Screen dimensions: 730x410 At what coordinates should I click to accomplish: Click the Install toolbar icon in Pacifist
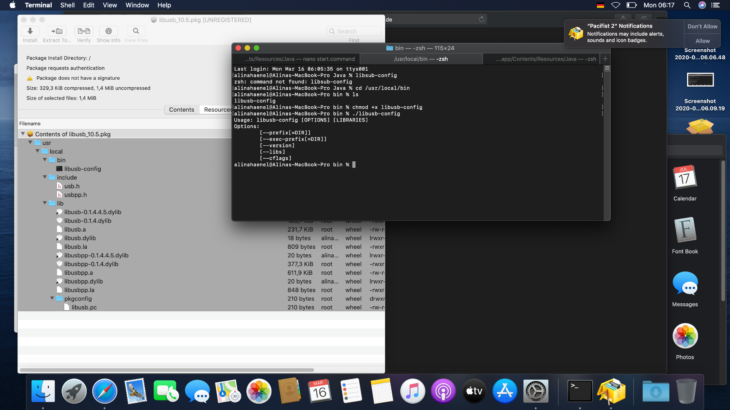(x=30, y=31)
